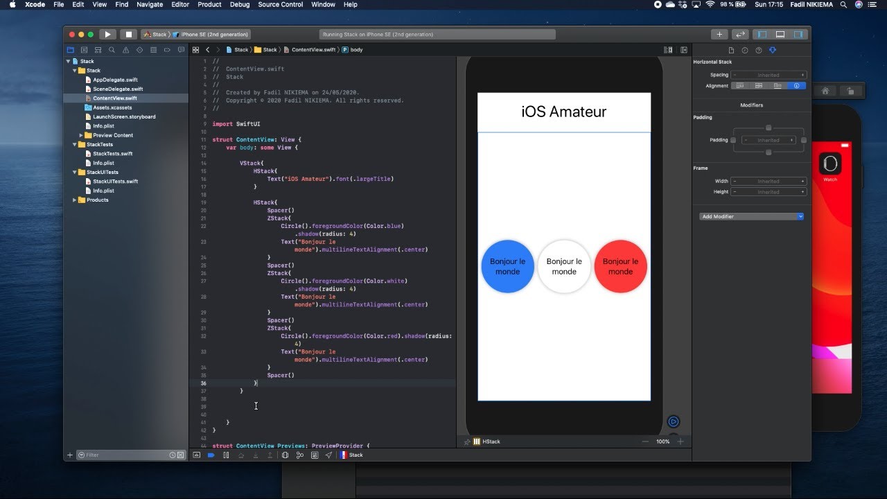Stop the running app

[128, 34]
